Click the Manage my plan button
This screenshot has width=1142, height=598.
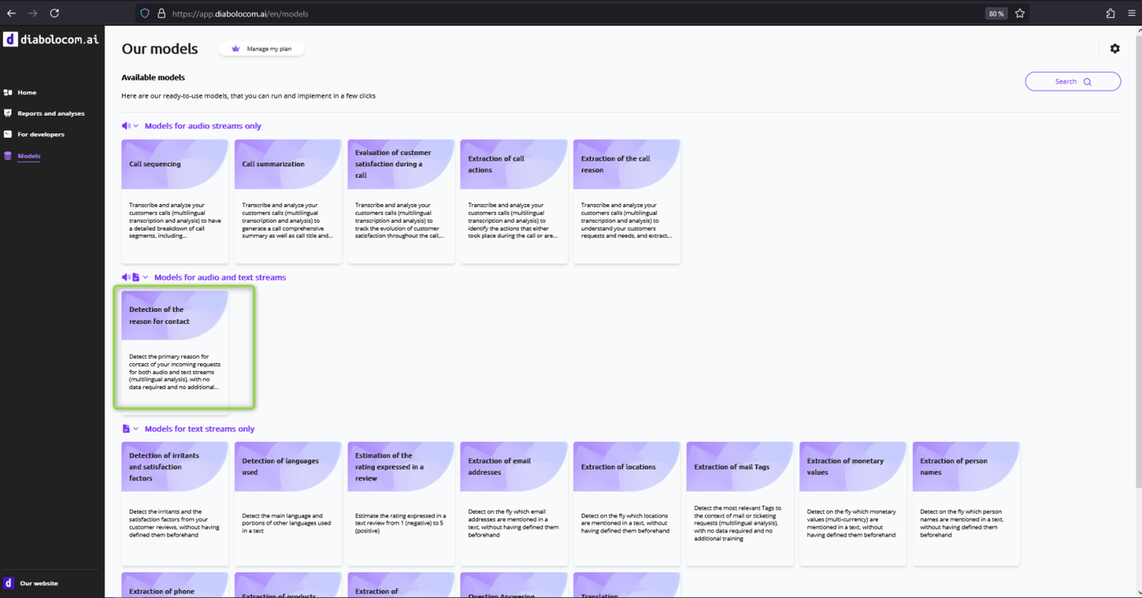click(261, 49)
